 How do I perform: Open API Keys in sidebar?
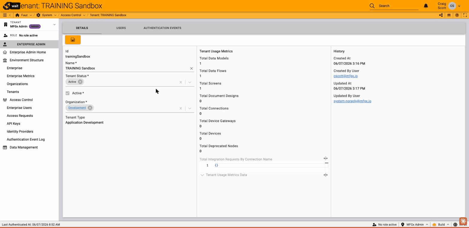click(x=13, y=124)
